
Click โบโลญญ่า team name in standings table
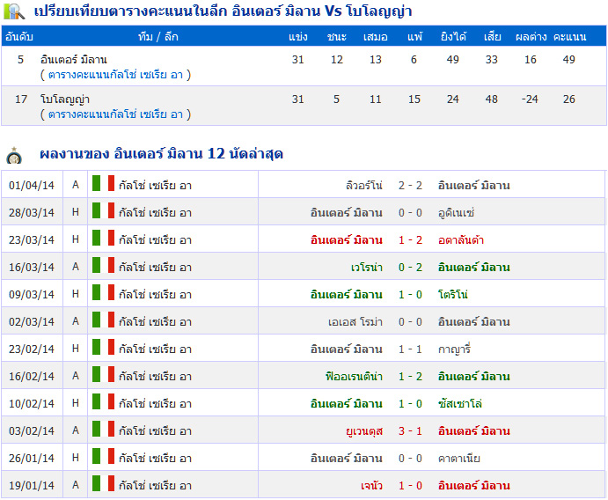65,99
